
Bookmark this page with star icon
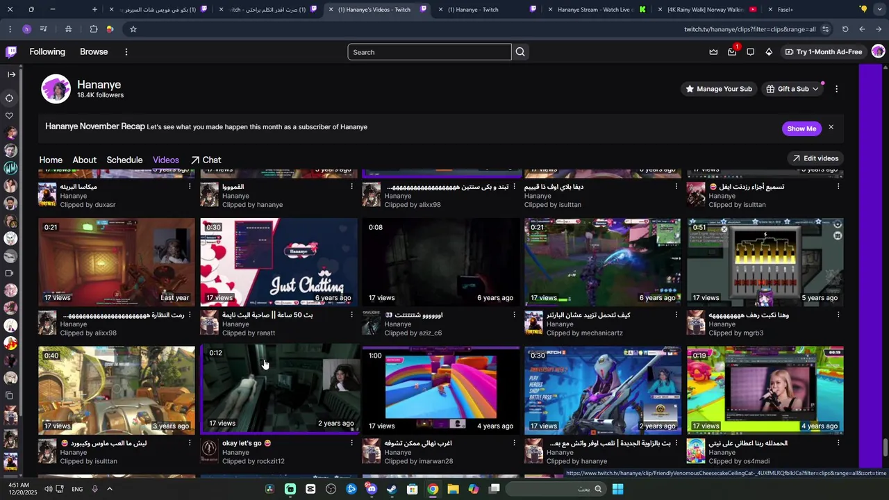point(133,29)
